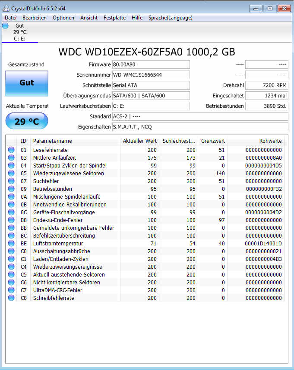Open the Sprache(Language) menu

click(x=170, y=18)
